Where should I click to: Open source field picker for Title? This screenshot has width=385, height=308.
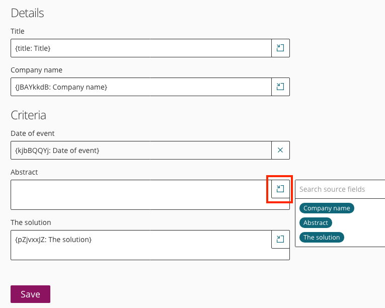280,48
